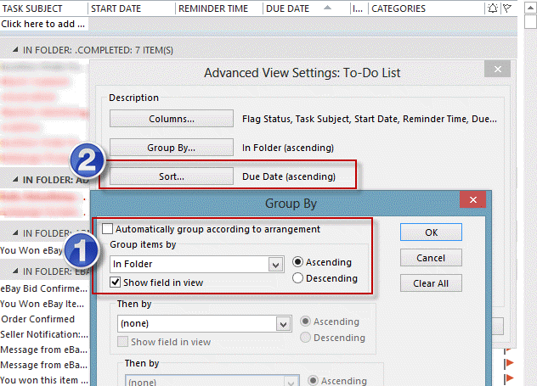Viewport: 537px width, 386px height.
Task: Select Ascending for Group items by
Action: 297,262
